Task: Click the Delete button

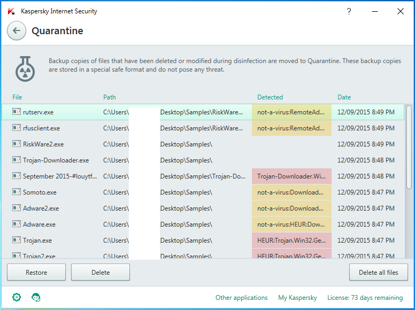Action: point(101,272)
